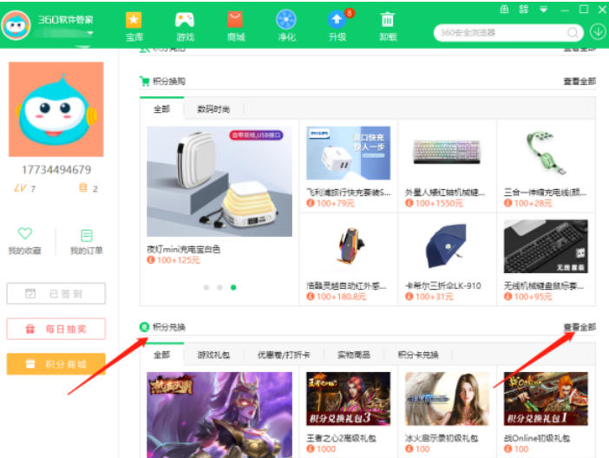Viewport: 609px width, 458px height.
Task: Select 全部 tab in 积分兑换
Action: 161,355
